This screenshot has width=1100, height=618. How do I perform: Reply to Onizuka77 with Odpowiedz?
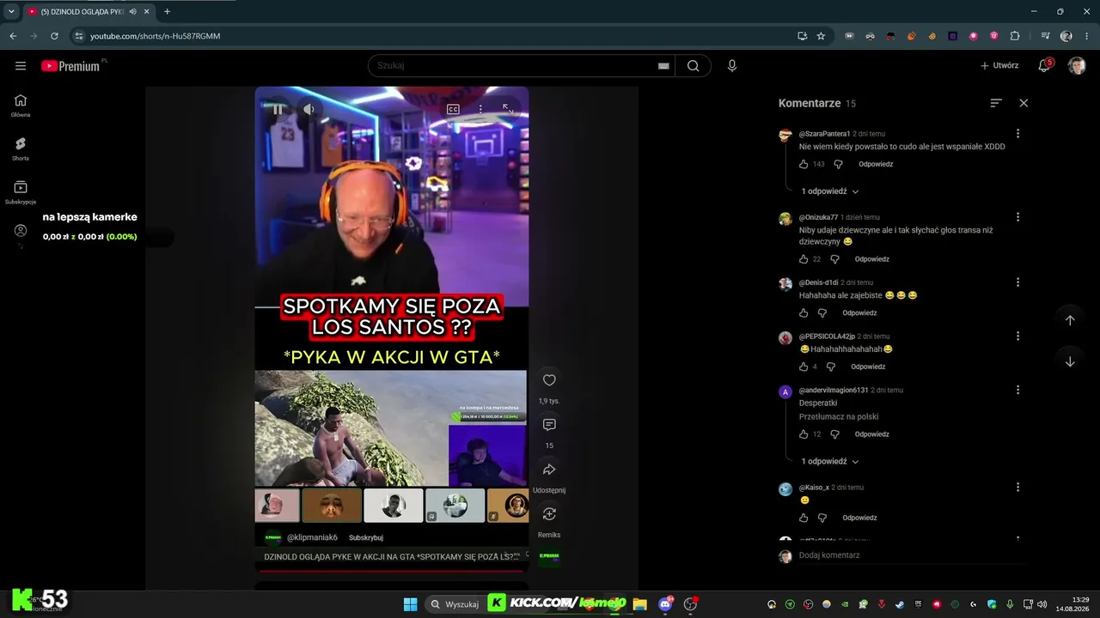pyautogui.click(x=871, y=259)
